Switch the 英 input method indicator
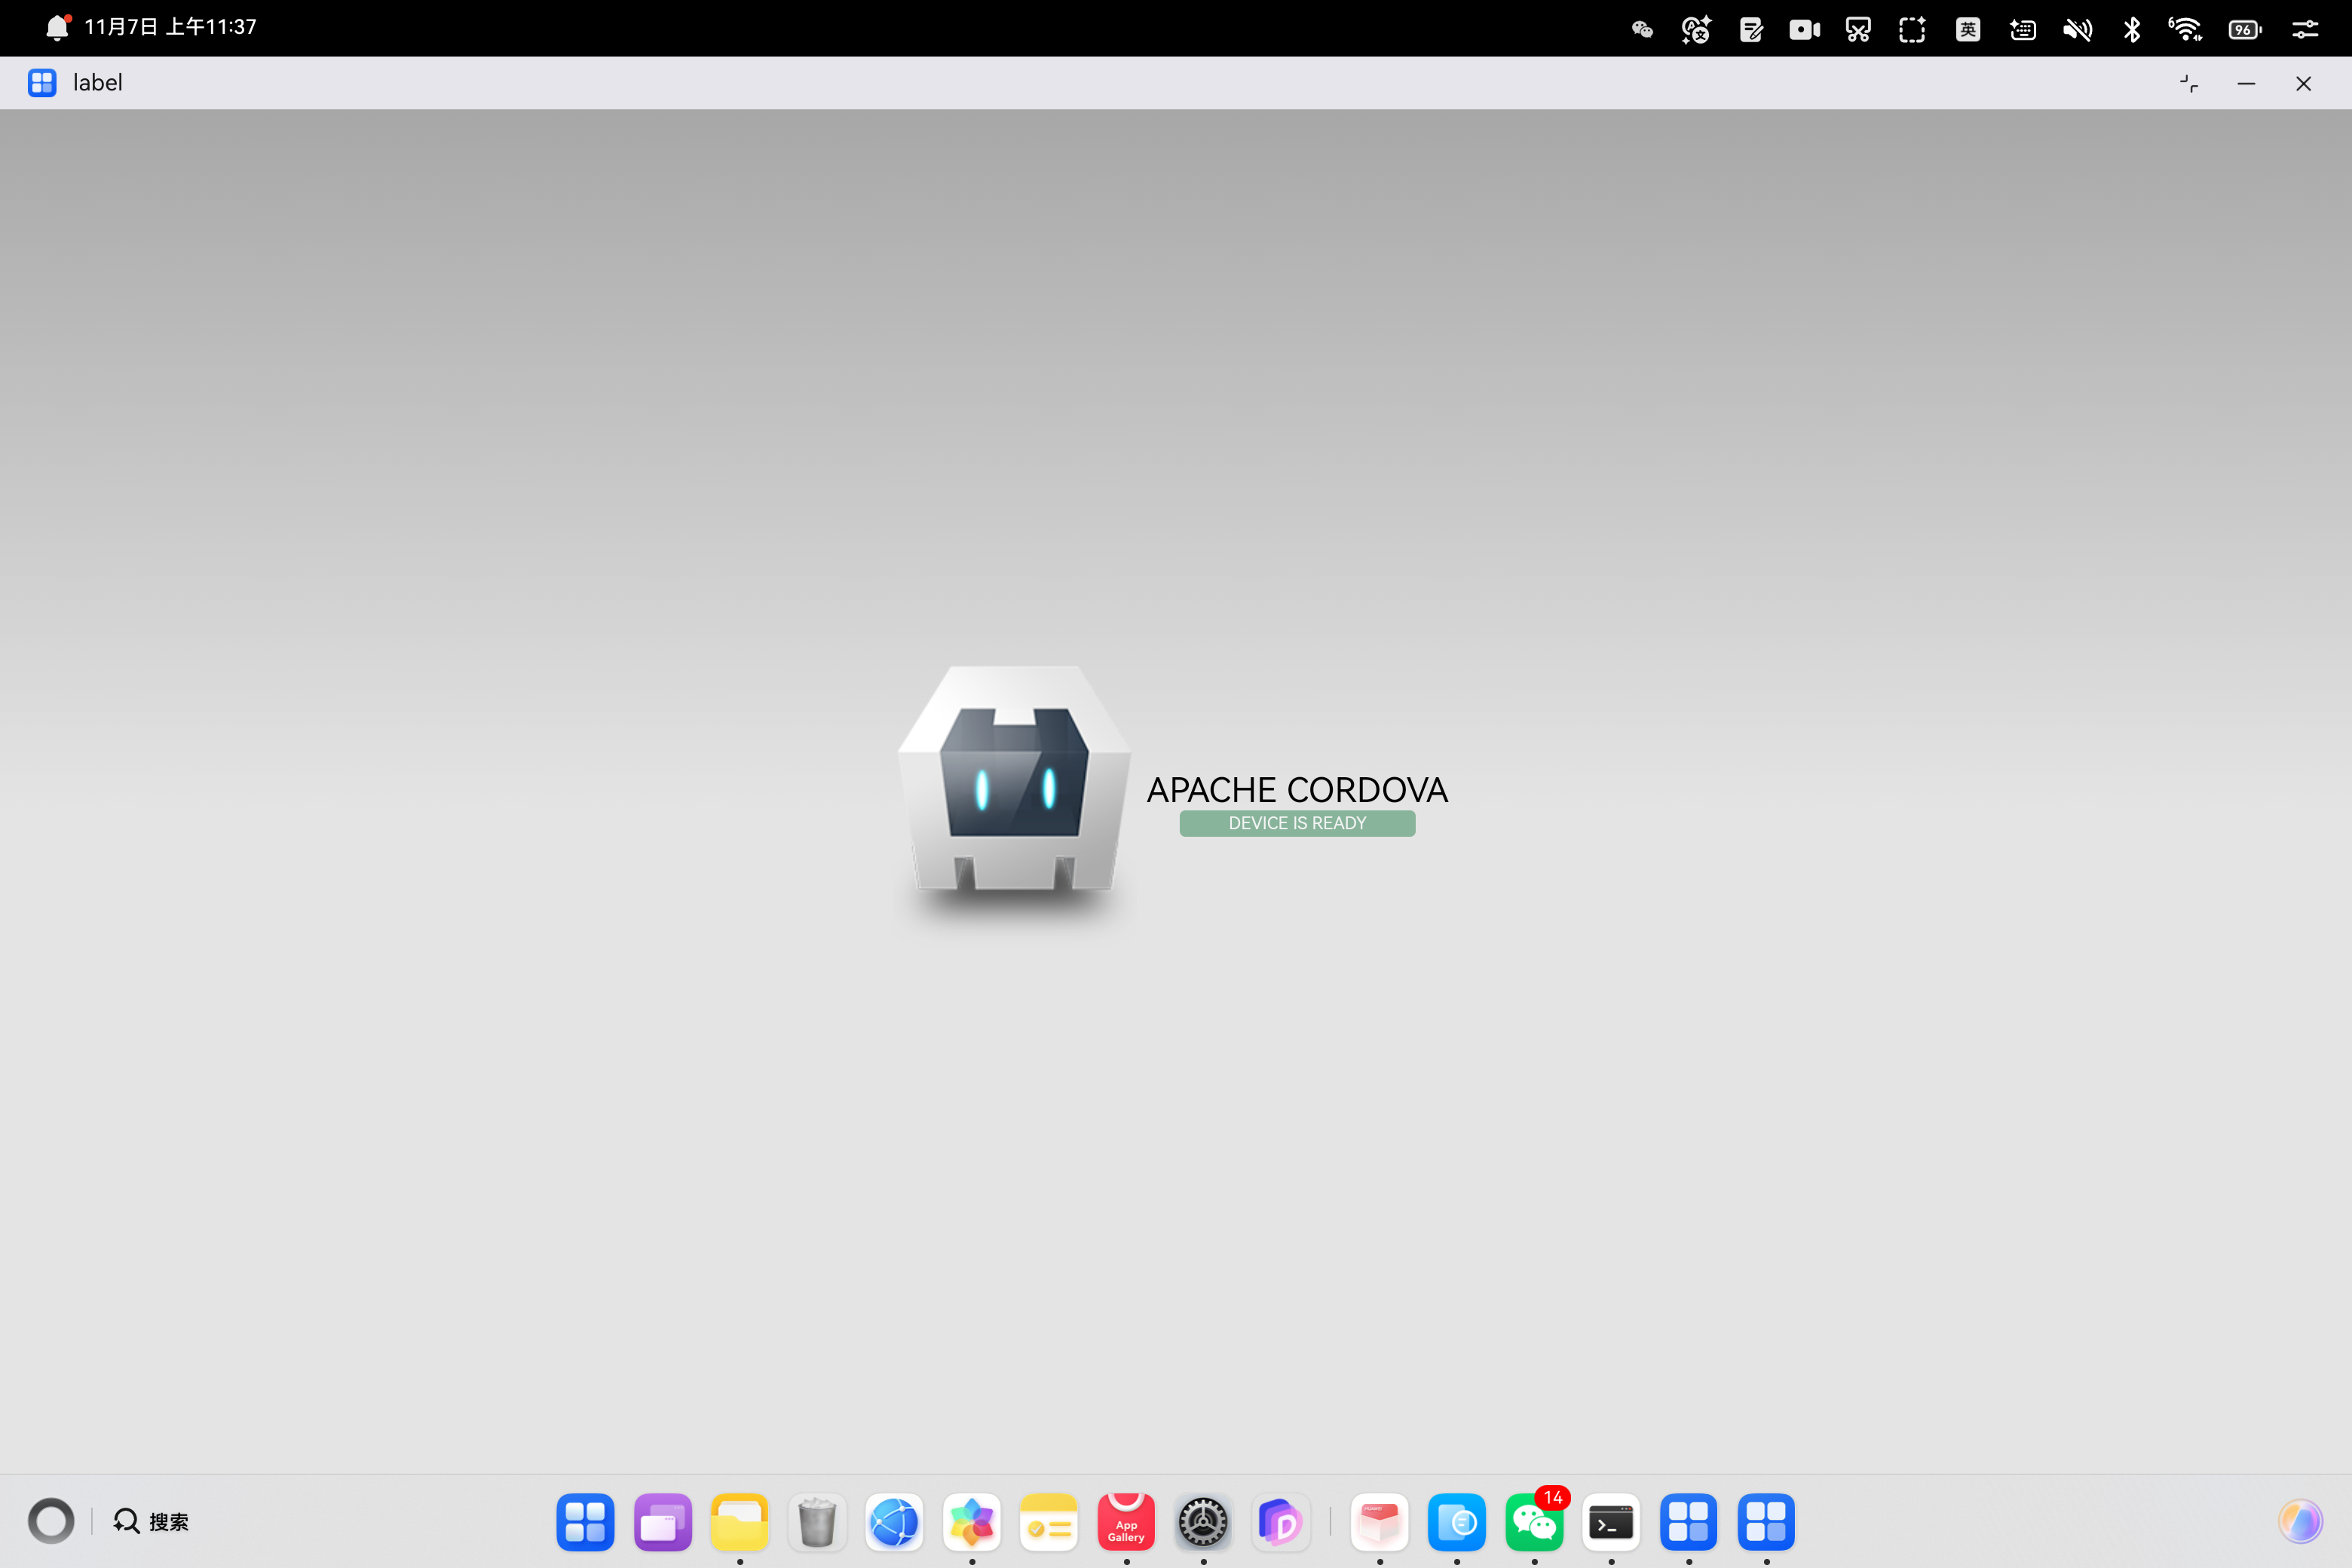 1968,29
